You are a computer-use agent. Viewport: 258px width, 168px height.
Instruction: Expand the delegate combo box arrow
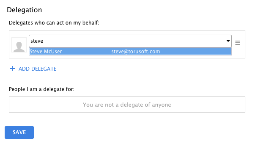tap(228, 41)
